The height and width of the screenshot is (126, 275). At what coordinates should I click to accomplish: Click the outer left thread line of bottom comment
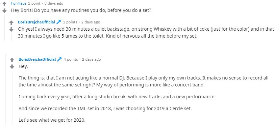coord(6,89)
